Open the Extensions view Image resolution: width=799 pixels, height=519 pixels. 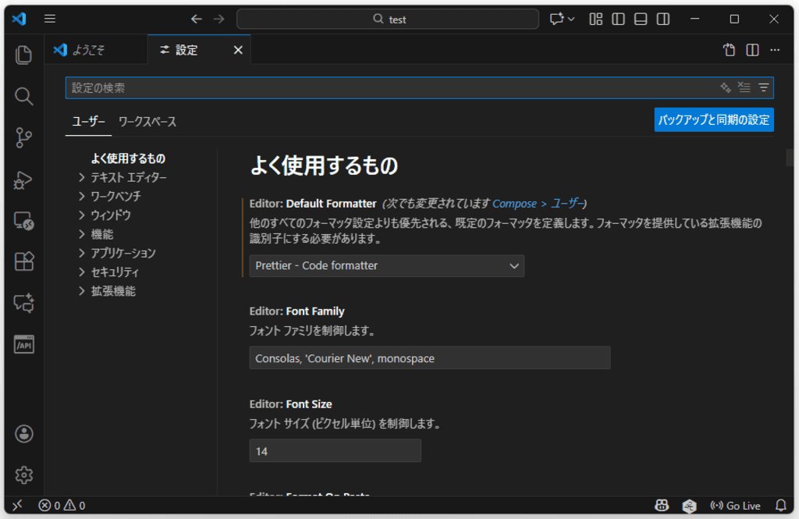(23, 261)
